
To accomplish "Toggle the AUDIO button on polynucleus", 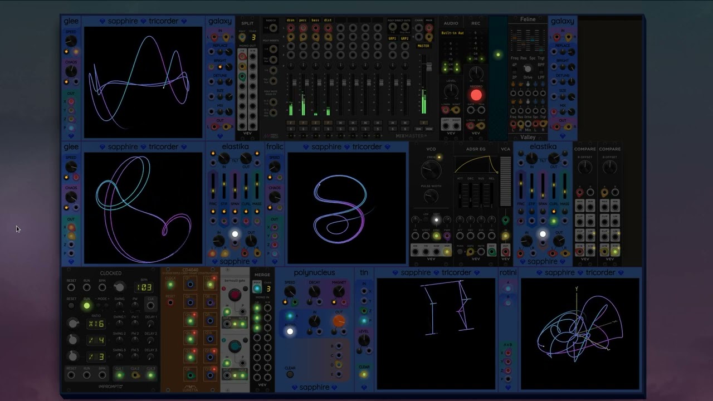I will [290, 331].
